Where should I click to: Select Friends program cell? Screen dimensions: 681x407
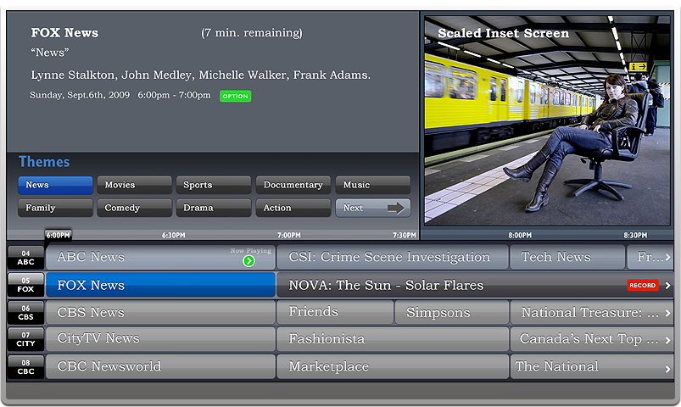[335, 313]
